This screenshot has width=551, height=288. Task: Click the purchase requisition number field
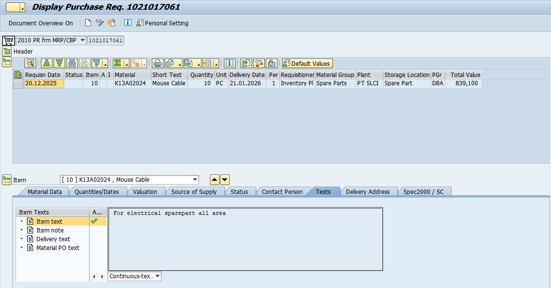tap(106, 40)
